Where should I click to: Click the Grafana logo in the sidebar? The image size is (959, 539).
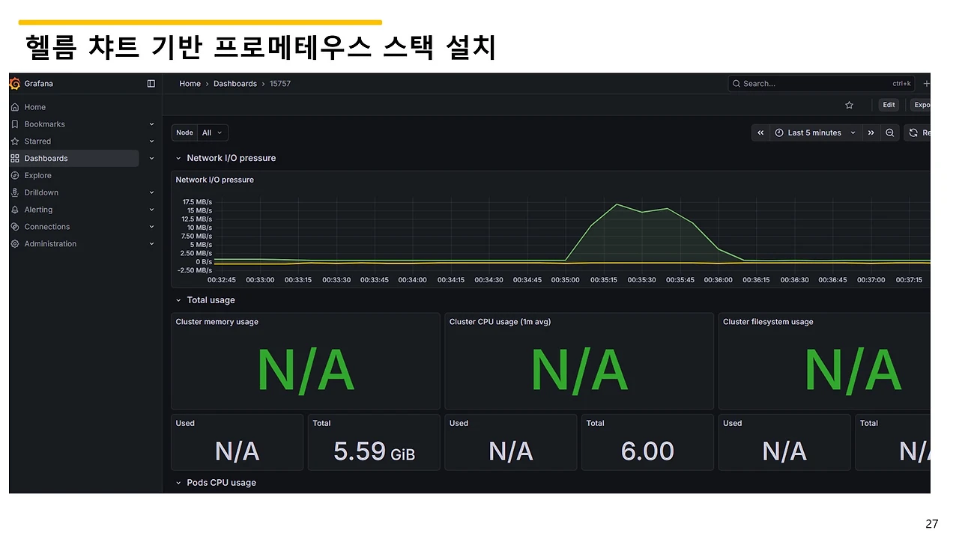tap(13, 83)
